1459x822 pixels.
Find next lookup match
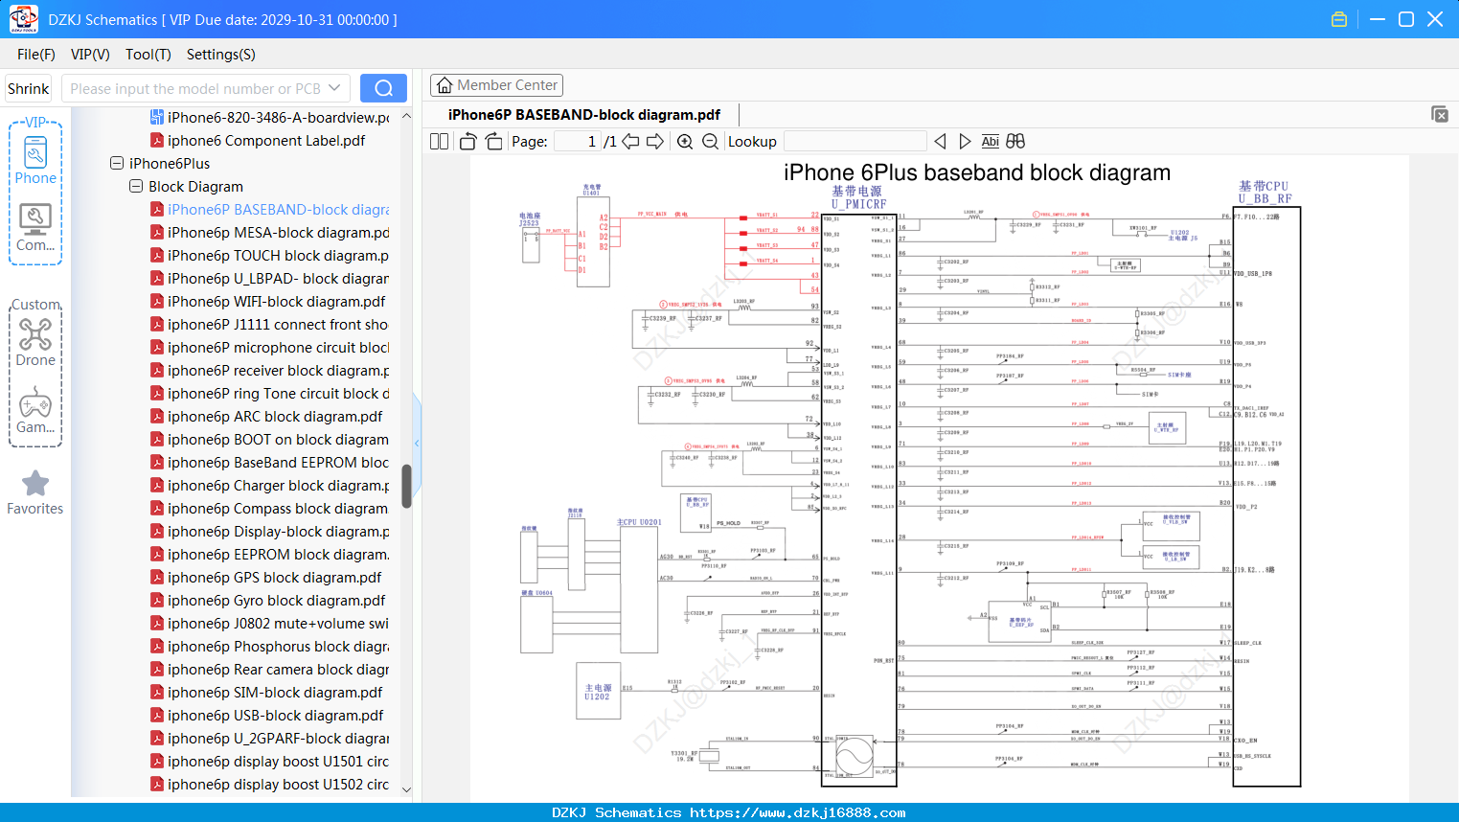[965, 142]
